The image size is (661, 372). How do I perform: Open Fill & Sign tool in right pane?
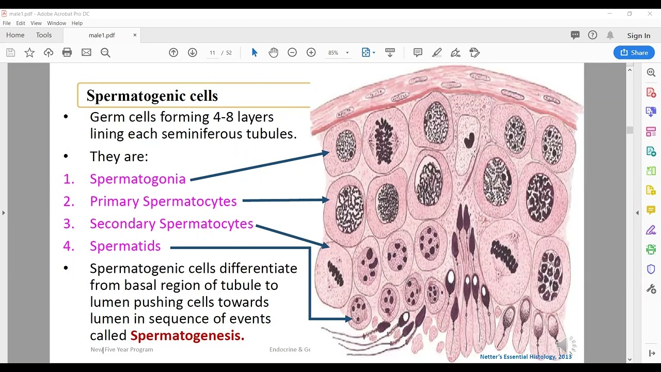[651, 230]
